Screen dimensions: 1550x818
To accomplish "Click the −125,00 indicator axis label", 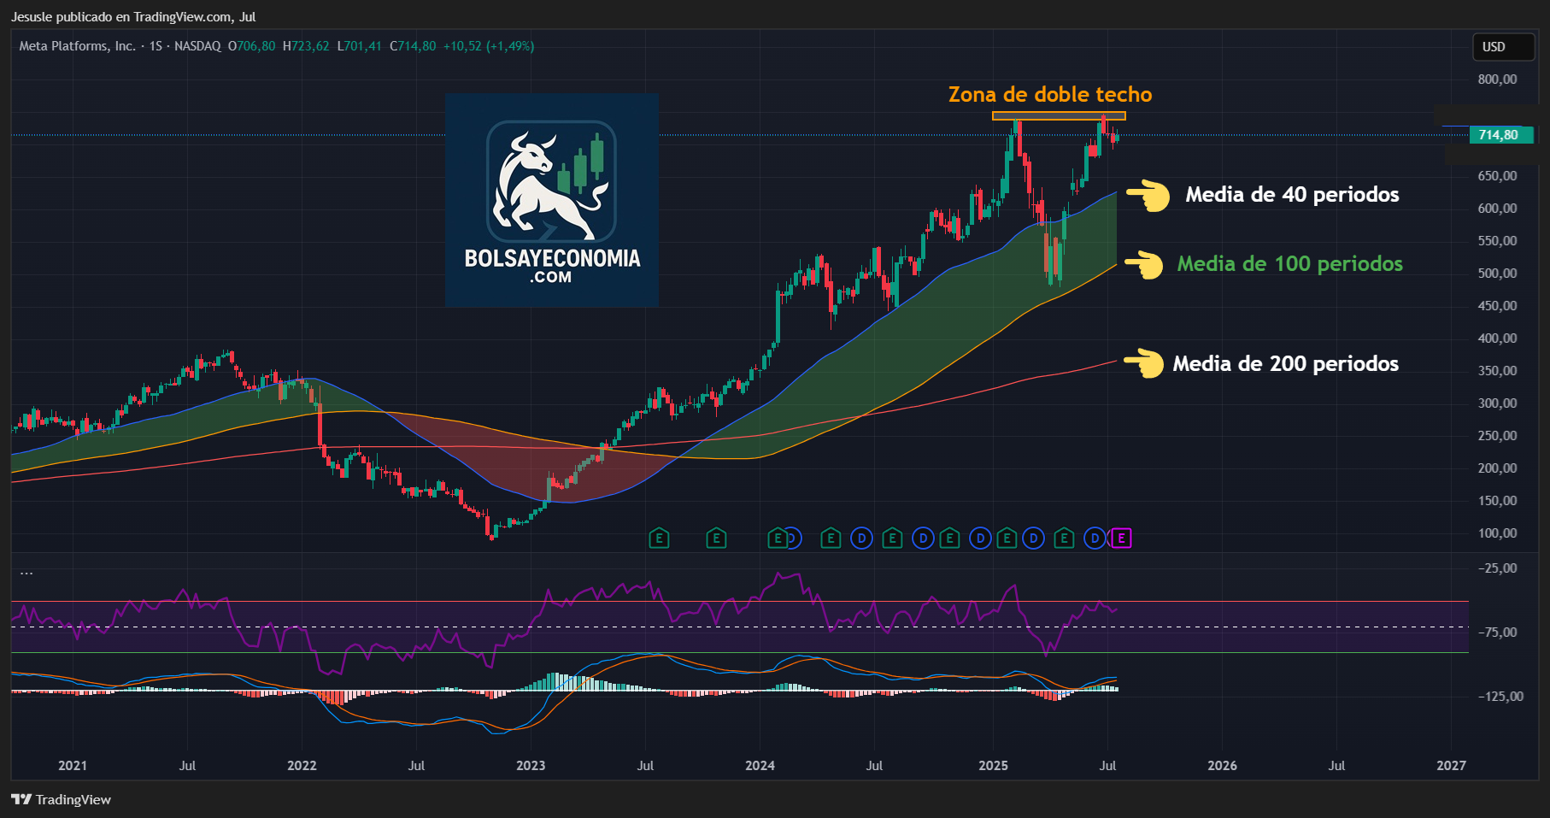I will (x=1500, y=697).
